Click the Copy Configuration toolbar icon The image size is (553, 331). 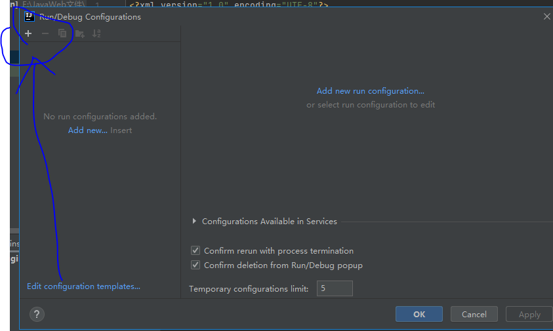[62, 33]
